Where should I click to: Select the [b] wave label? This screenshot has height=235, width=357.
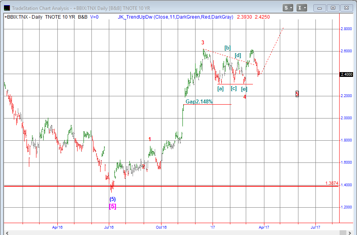click(228, 48)
